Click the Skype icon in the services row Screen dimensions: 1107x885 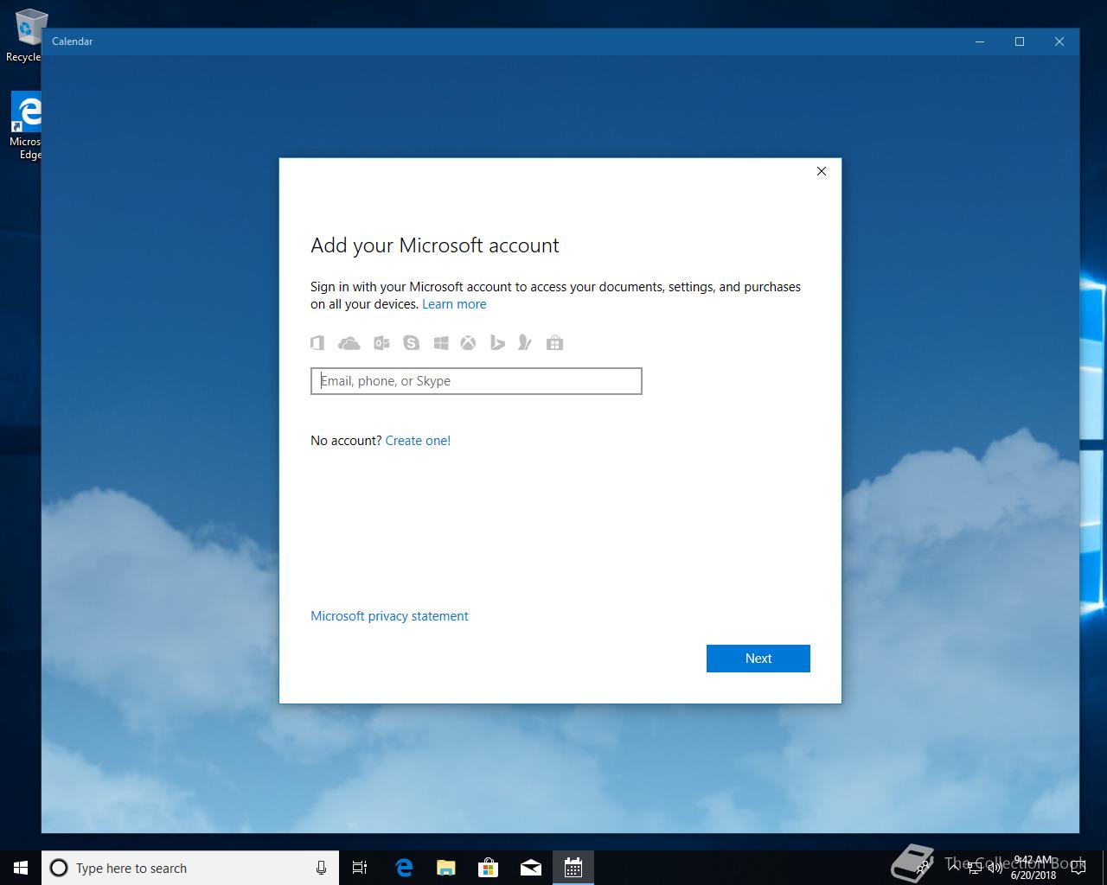tap(411, 343)
